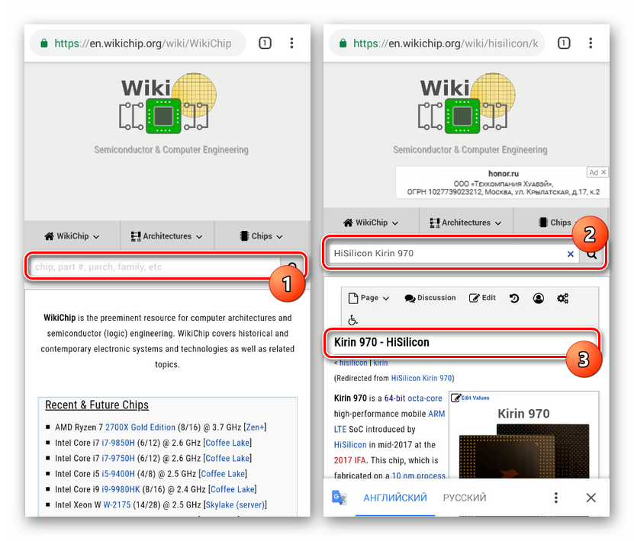Open the W-2175 link
The width and height of the screenshot is (634, 541).
pyautogui.click(x=117, y=504)
